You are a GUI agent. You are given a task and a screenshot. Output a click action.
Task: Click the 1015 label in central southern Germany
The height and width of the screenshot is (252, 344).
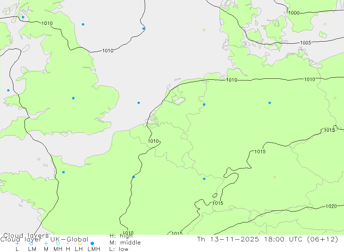pyautogui.click(x=260, y=152)
